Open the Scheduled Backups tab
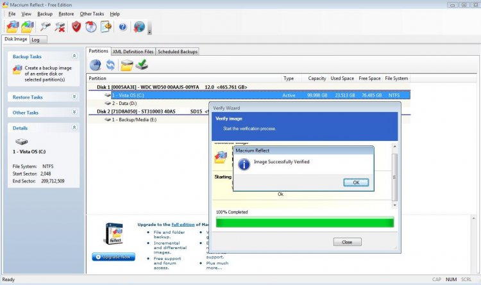 click(178, 51)
